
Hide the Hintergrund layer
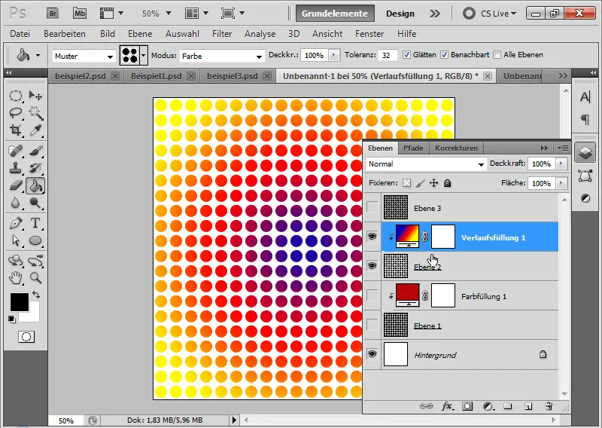372,354
